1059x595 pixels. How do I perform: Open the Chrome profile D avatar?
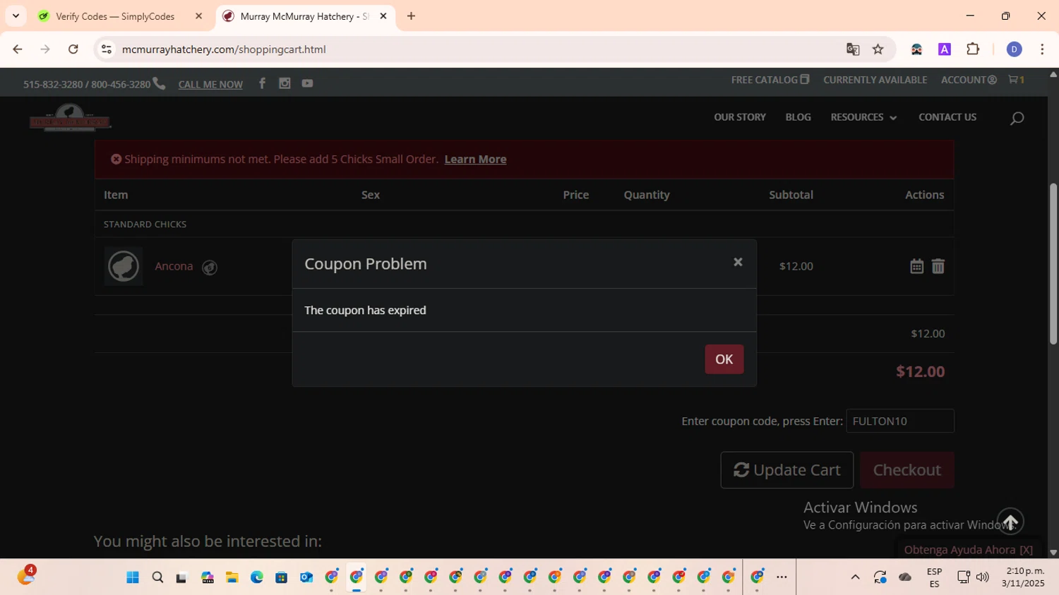point(1015,49)
